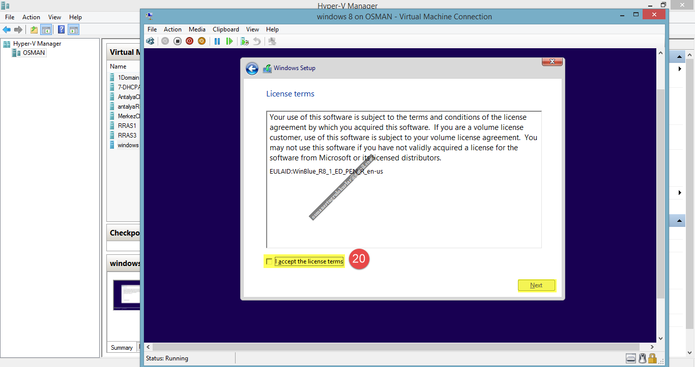Select the MerkezC virtual machine row
This screenshot has height=367, width=695.
click(x=125, y=116)
